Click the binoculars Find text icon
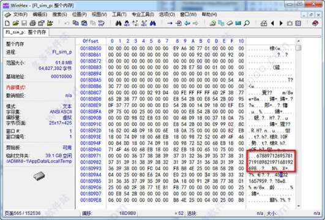Screen dimensions: 325x220 [118, 23]
